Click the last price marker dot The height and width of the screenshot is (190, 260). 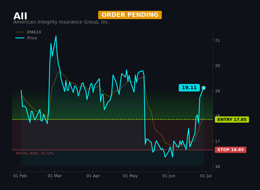click(x=204, y=88)
